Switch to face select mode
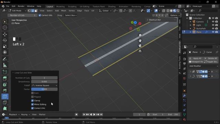Image resolution: width=220 pixels, height=124 pixels. point(36,11)
